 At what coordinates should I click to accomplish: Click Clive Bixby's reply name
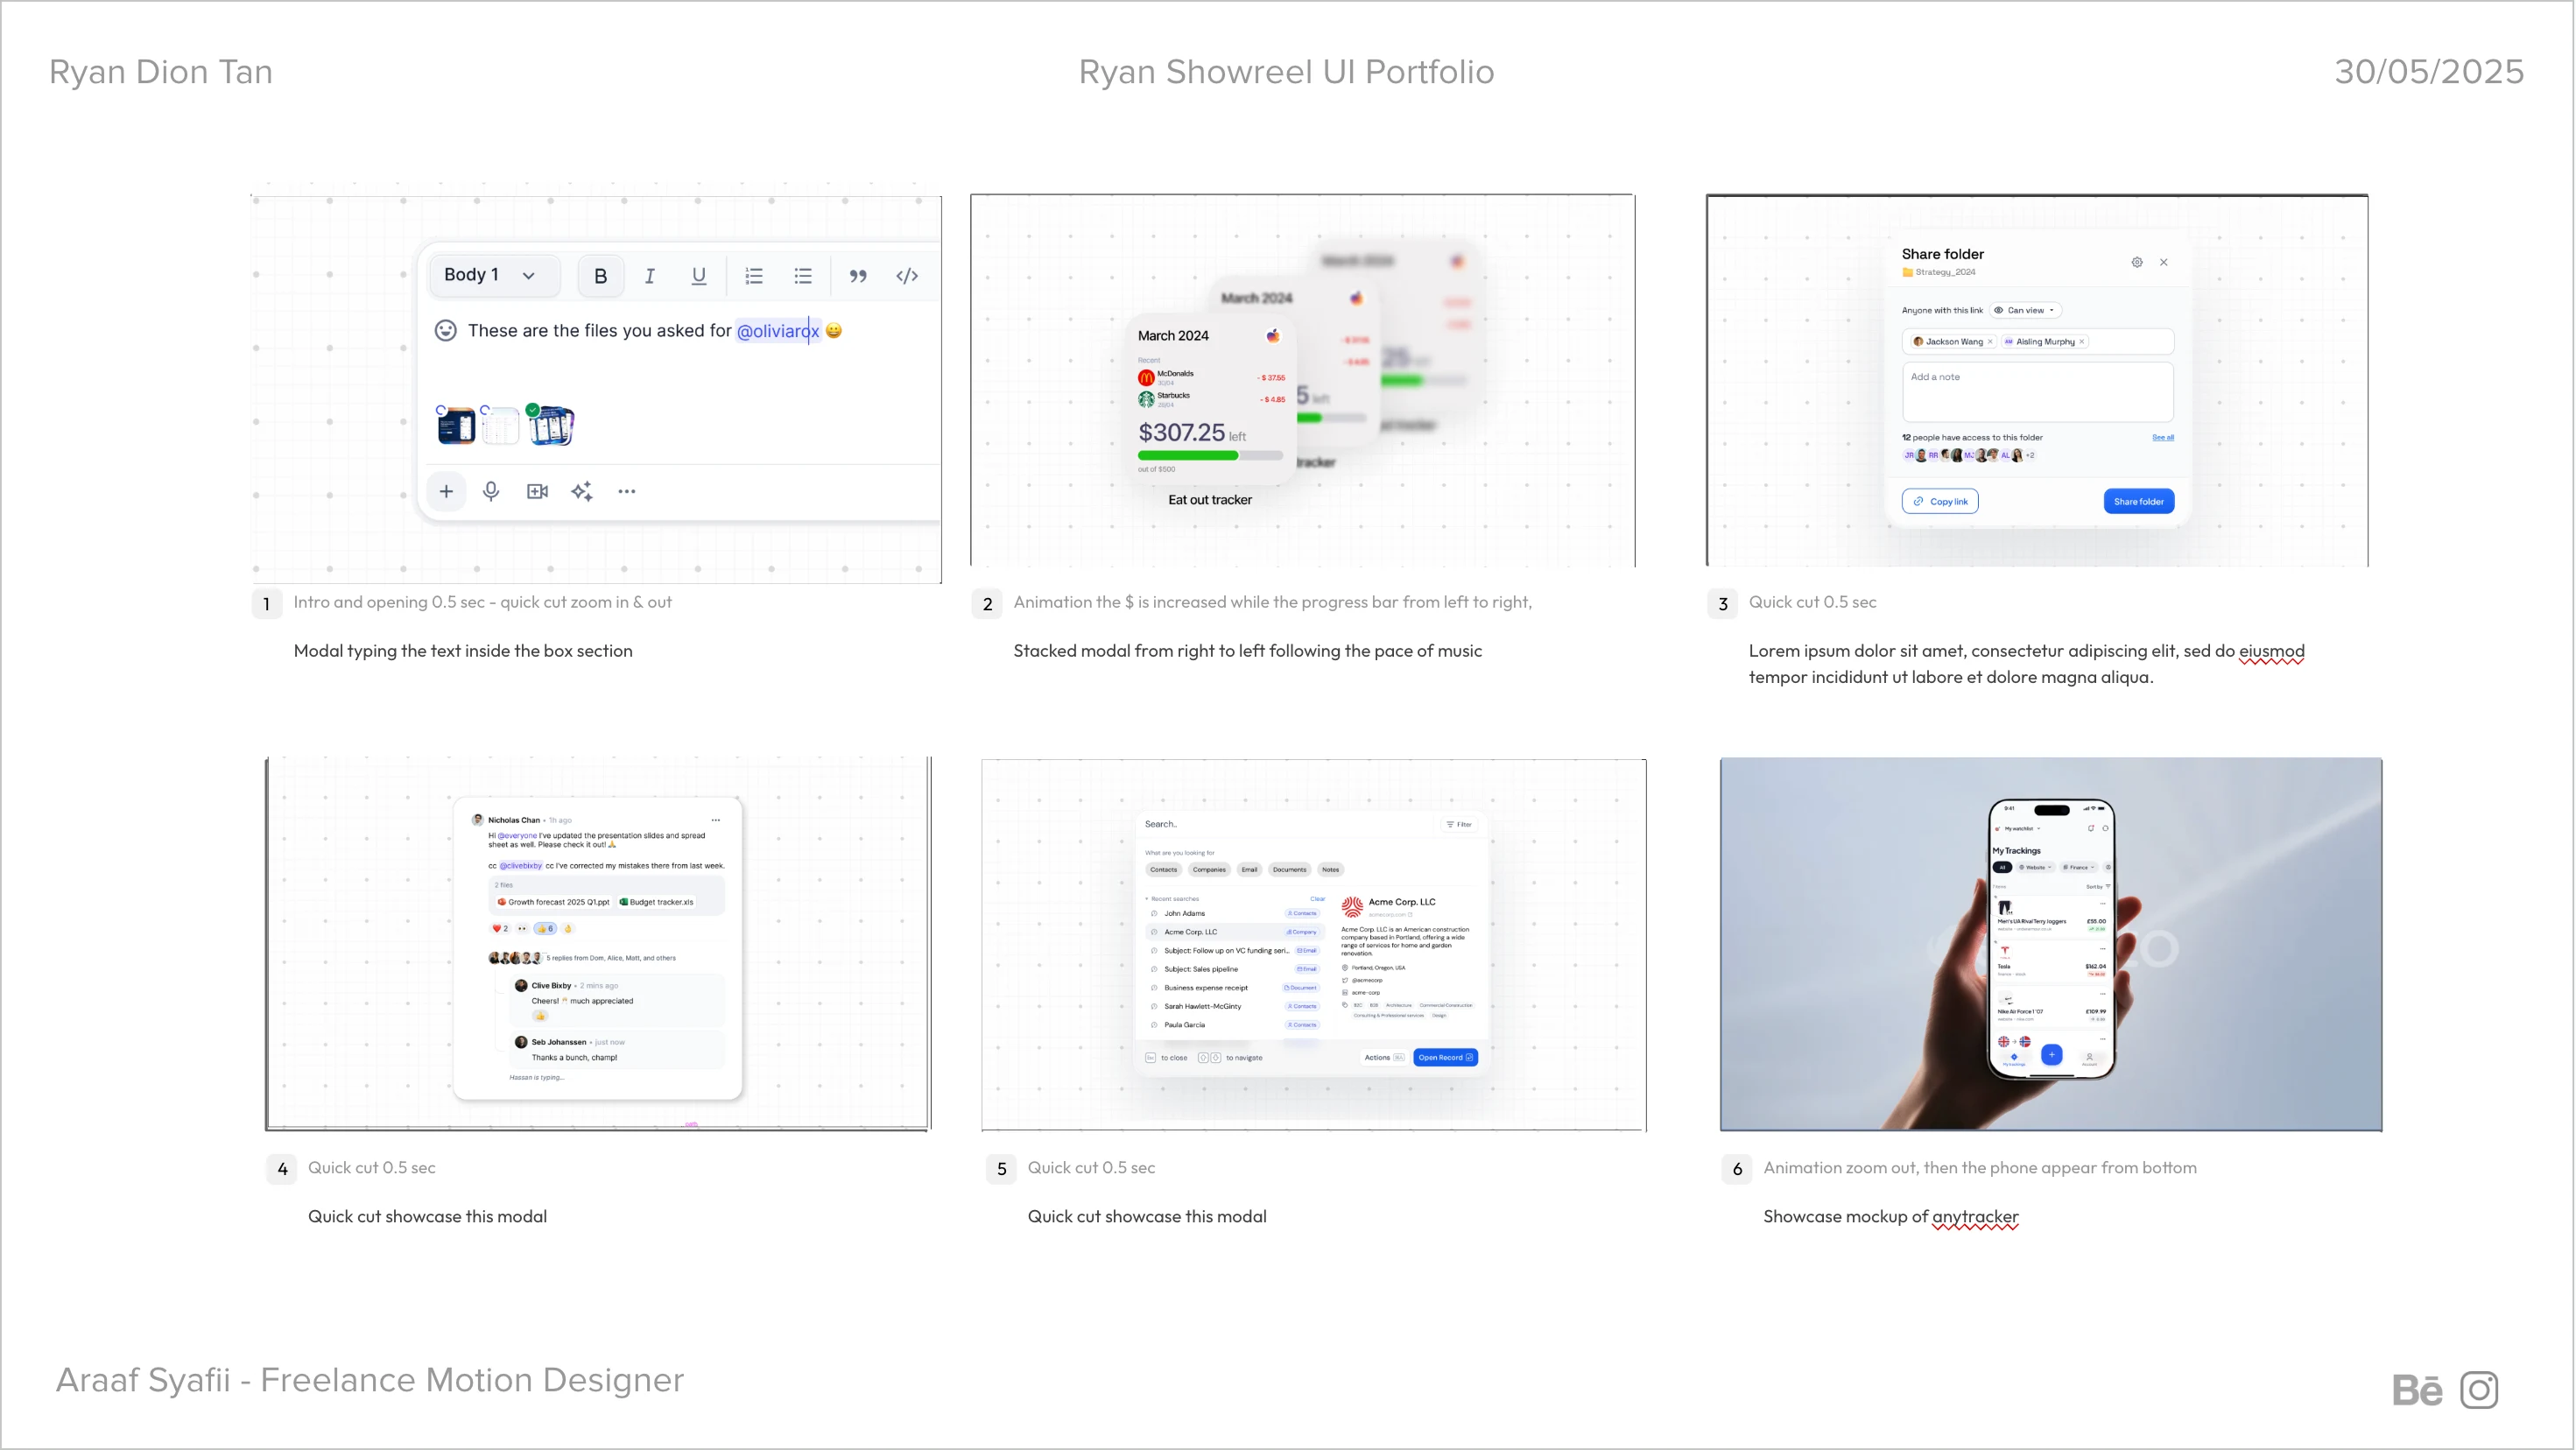point(551,986)
